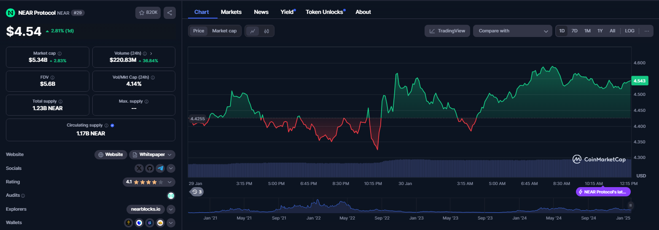Switch chart to line view
The width and height of the screenshot is (659, 230).
[x=253, y=31]
